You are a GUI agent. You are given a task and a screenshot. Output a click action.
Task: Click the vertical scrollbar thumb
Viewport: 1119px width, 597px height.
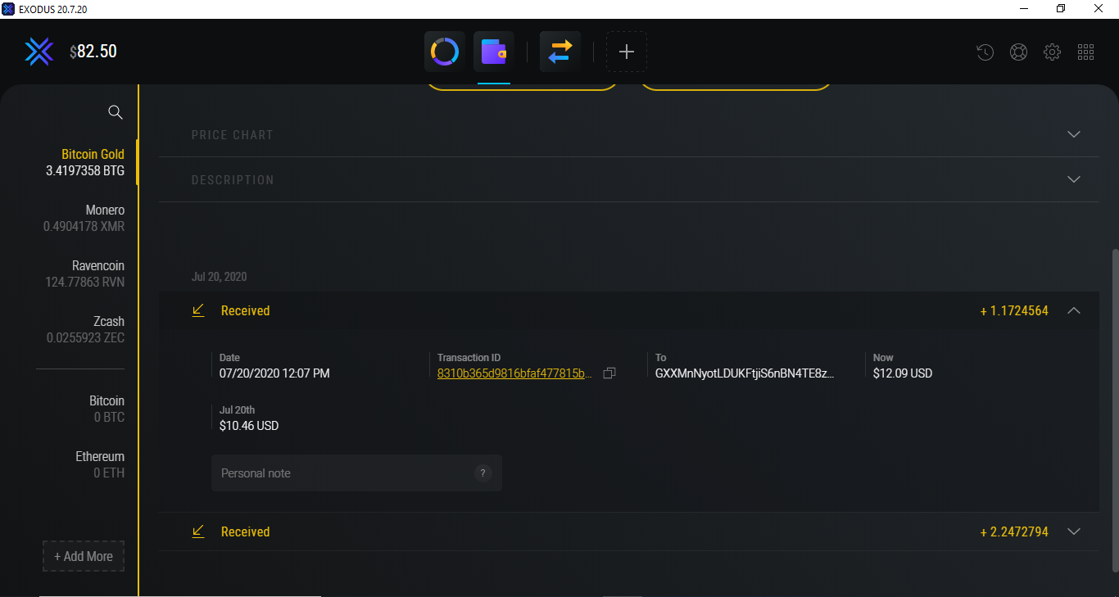point(1114,409)
